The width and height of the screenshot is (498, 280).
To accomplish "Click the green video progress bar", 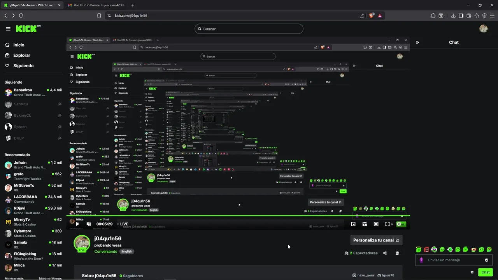I will [238, 215].
